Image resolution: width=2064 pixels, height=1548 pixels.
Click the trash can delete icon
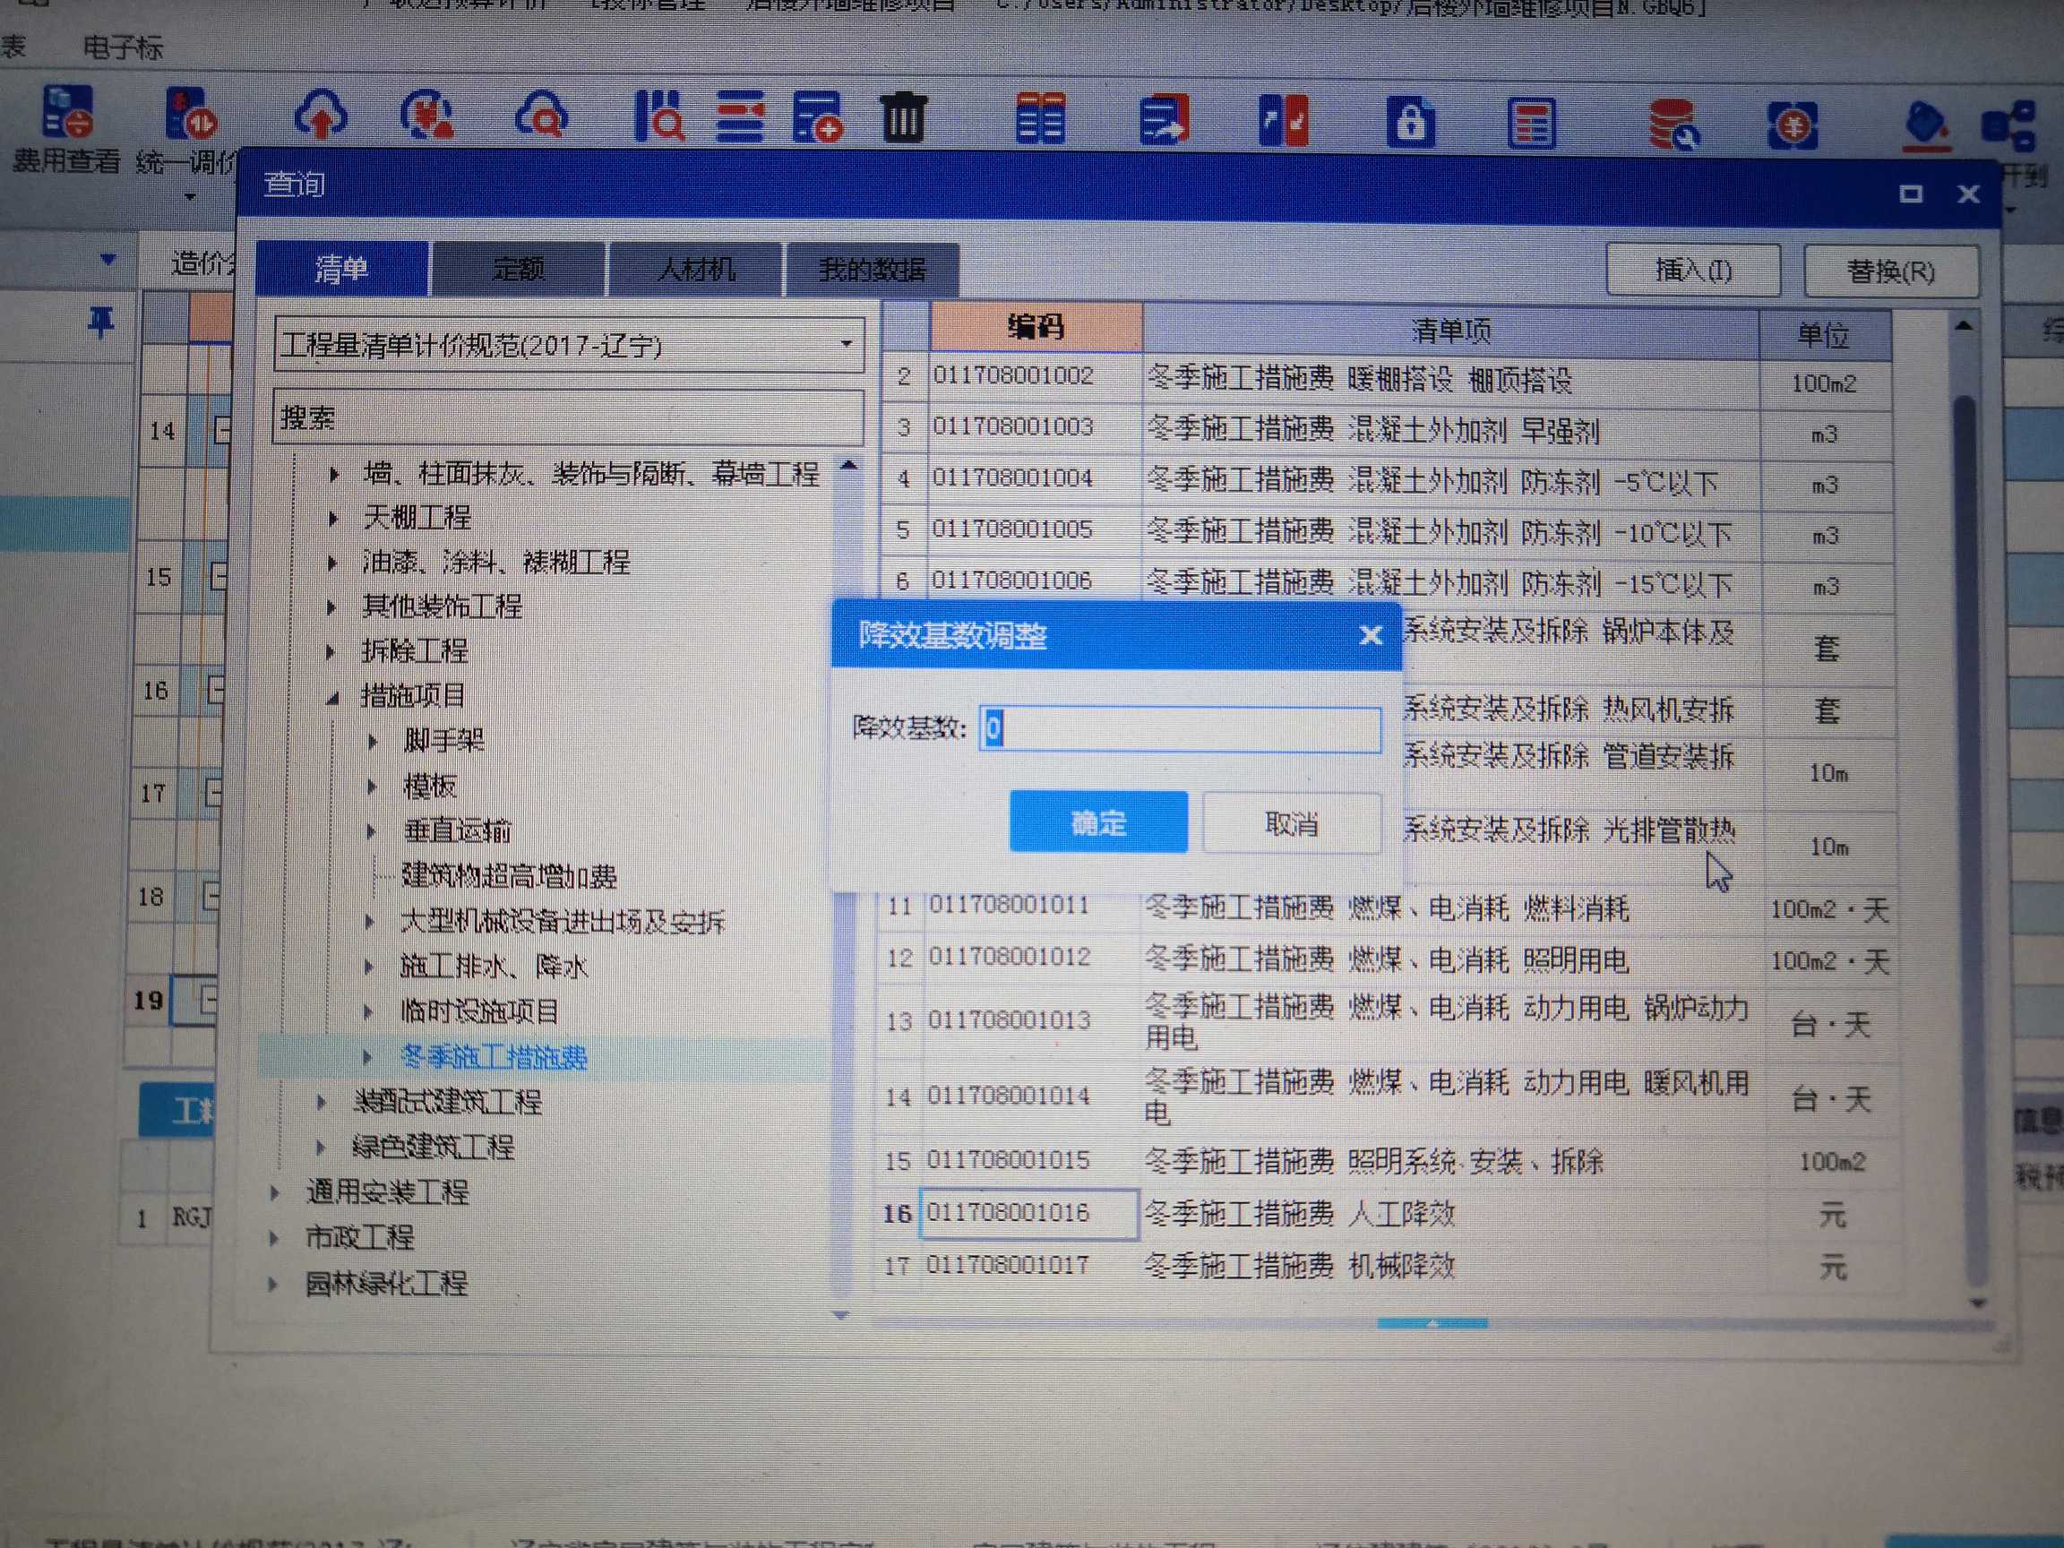tap(902, 117)
